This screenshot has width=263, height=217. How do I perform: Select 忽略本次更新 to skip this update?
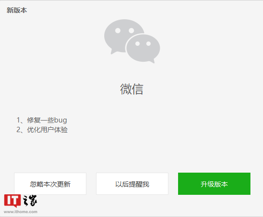pos(50,184)
